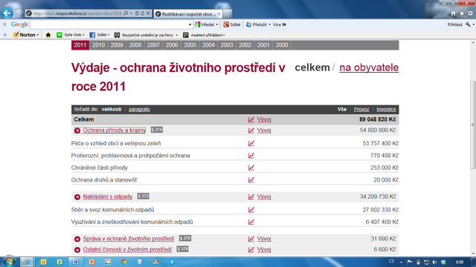Select year 2003 tab
476x267 pixels.
click(x=227, y=45)
